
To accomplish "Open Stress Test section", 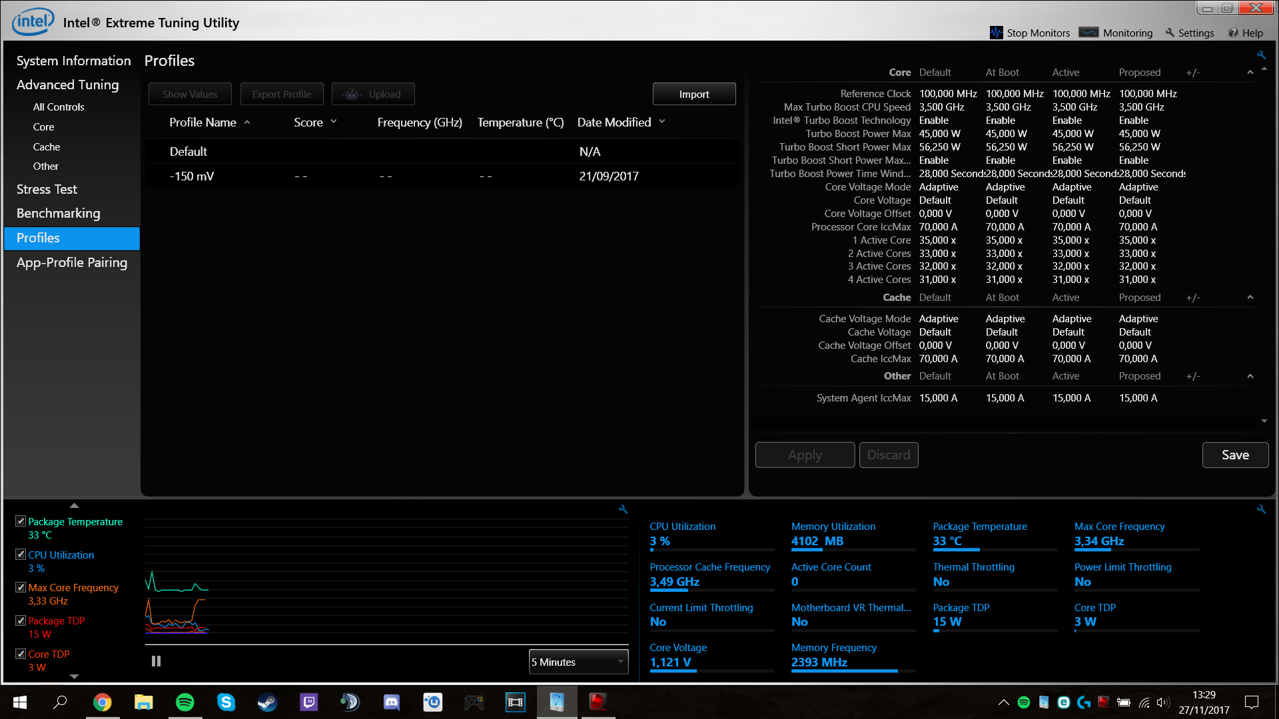I will pos(47,189).
